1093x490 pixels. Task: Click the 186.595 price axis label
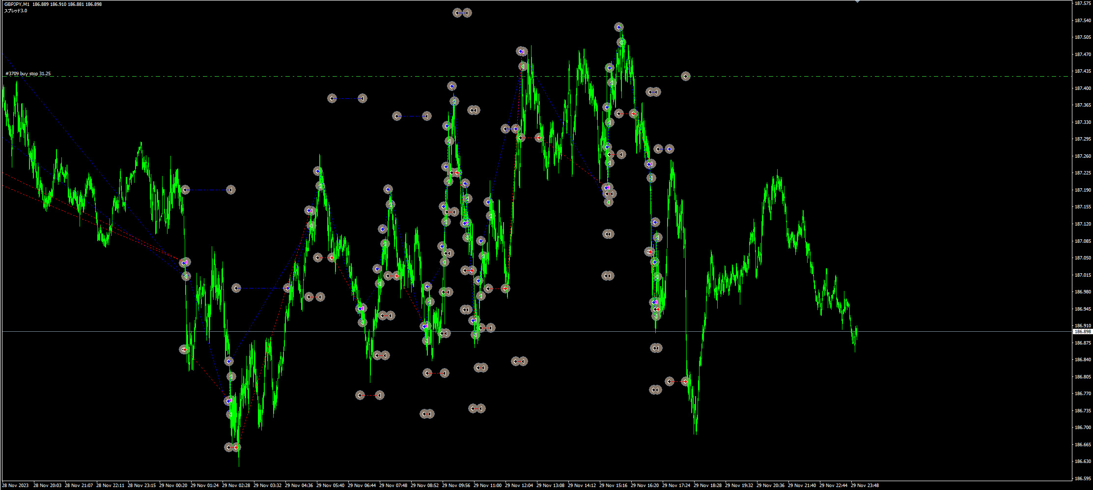tap(1082, 479)
